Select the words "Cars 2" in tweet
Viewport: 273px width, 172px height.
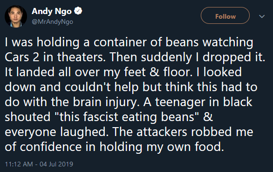(22, 57)
